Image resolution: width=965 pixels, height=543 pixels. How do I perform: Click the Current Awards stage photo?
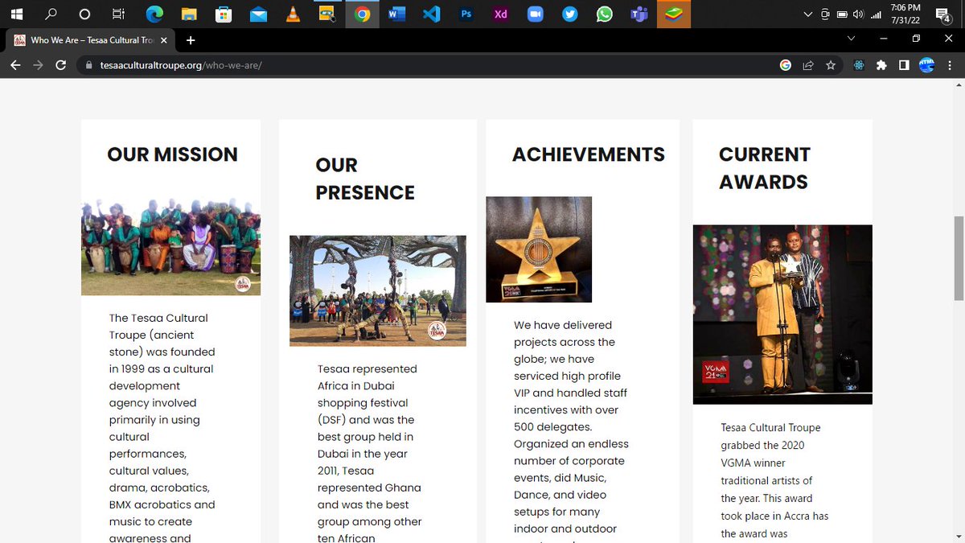(782, 315)
